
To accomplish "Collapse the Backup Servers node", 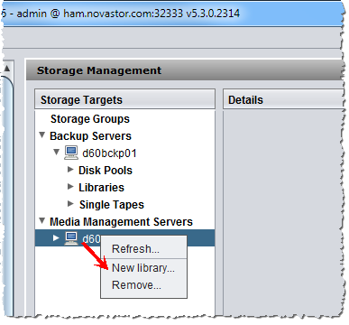I will coord(42,135).
